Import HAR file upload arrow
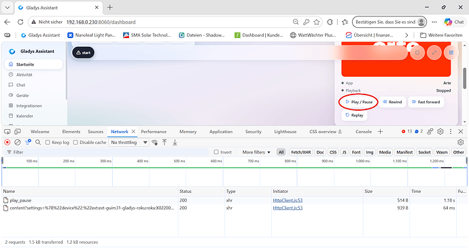Viewport: 469px width, 252px height. point(164,142)
